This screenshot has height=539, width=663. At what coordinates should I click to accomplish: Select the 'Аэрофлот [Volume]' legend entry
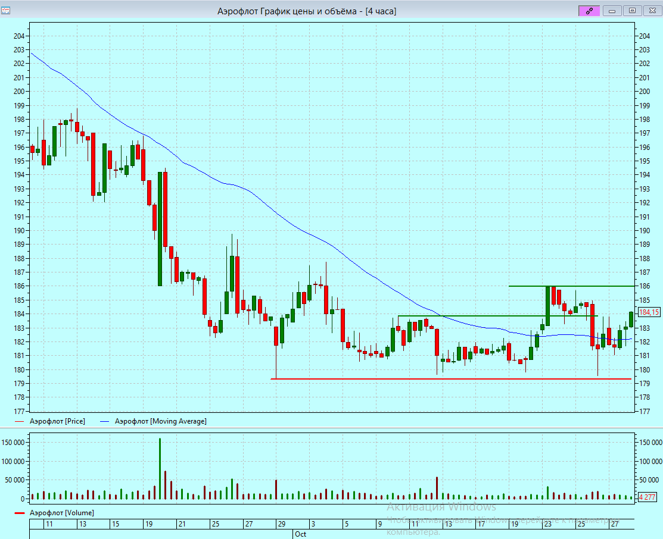click(x=62, y=513)
